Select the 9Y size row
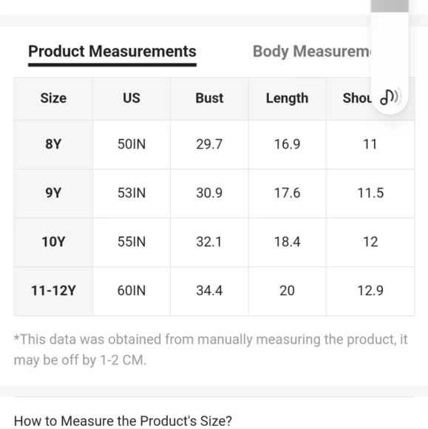The height and width of the screenshot is (429, 428). [214, 193]
